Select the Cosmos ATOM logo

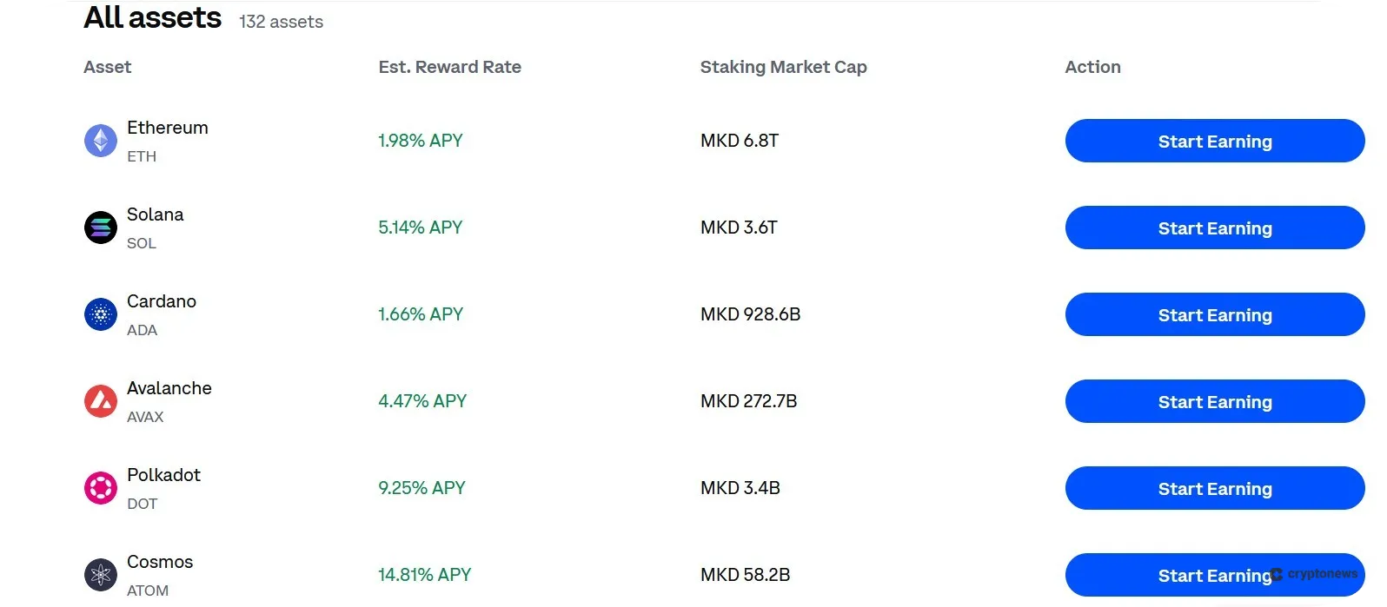point(100,575)
